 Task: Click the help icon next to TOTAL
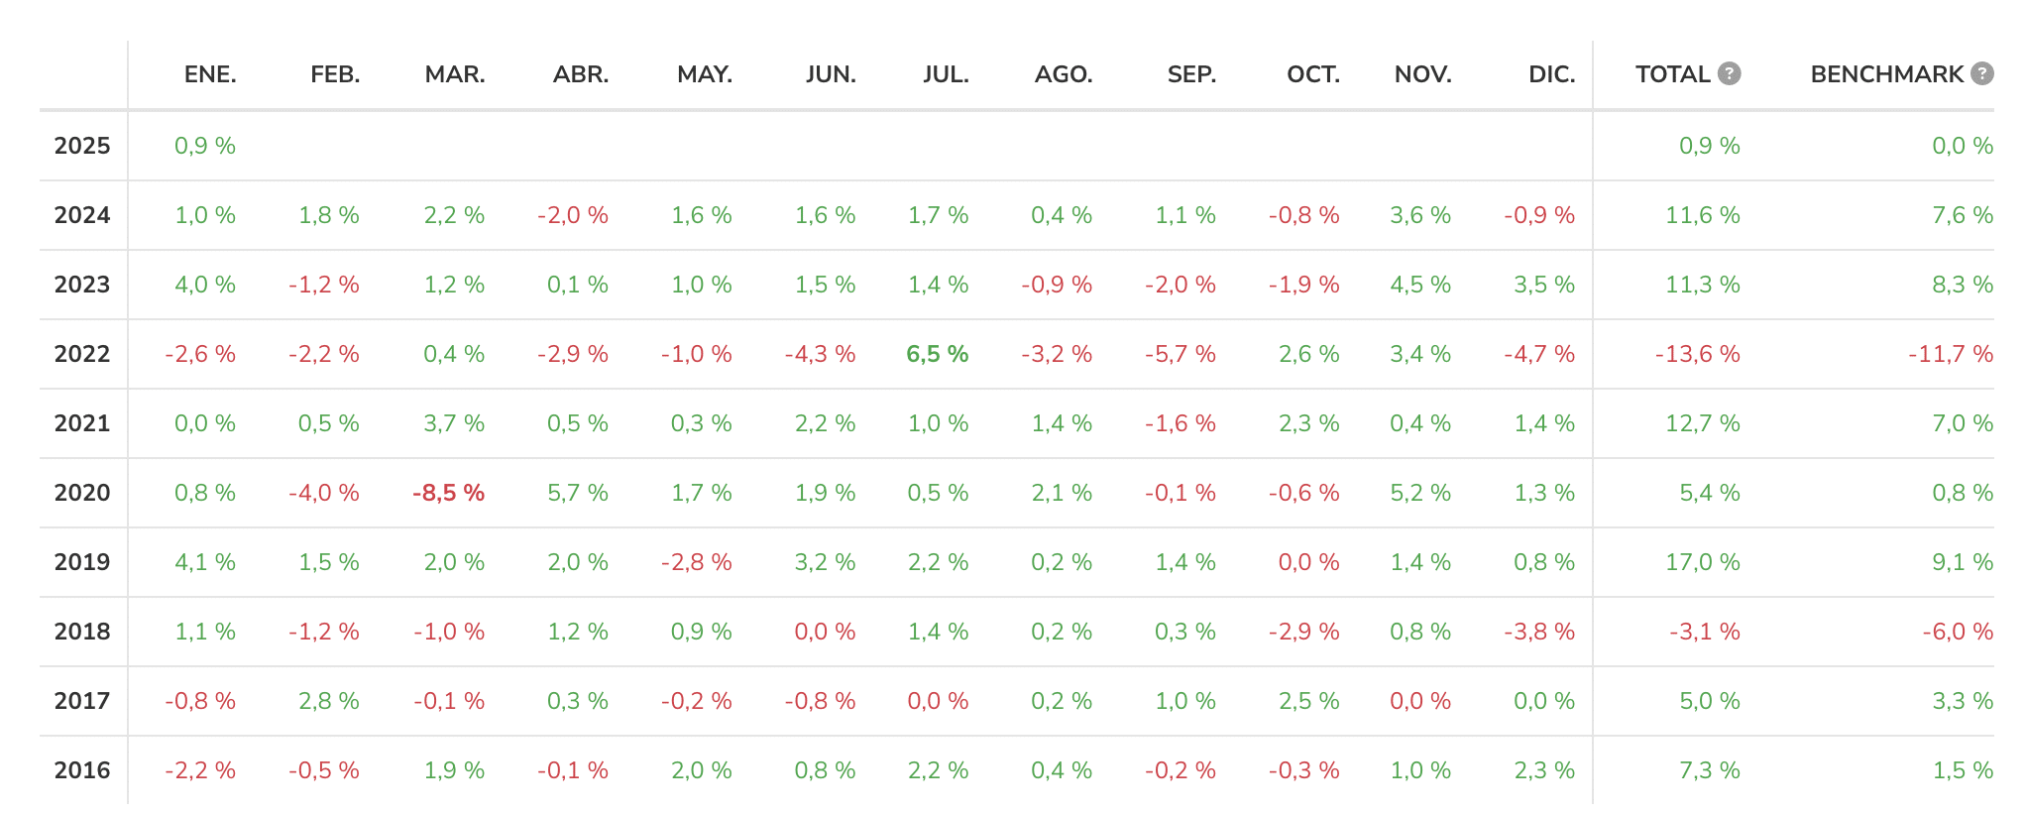click(x=1729, y=73)
